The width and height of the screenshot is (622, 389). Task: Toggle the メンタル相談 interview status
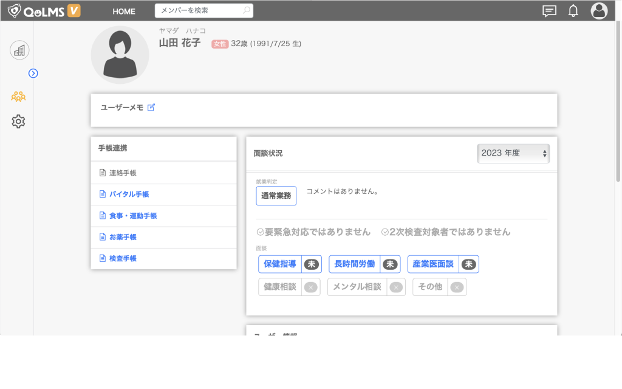click(x=395, y=287)
